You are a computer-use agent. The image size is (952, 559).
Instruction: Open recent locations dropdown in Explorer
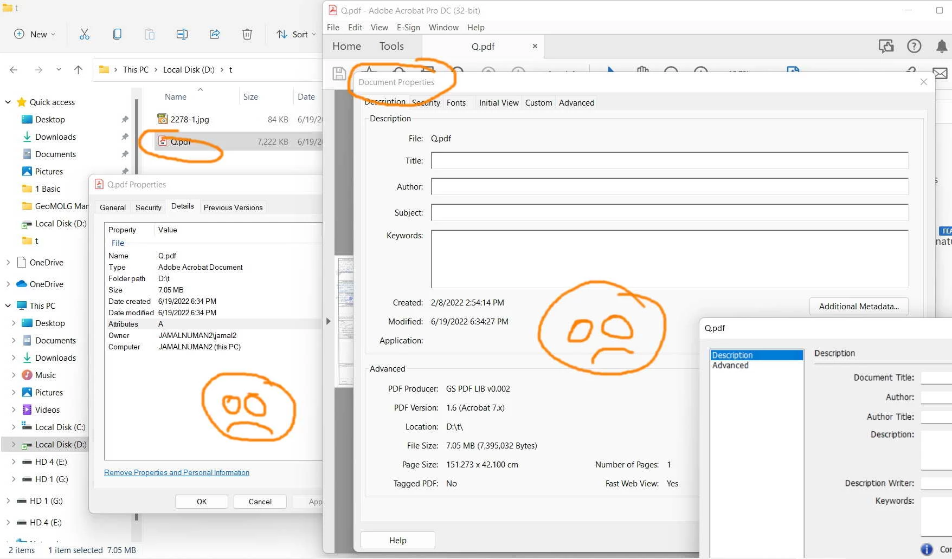(59, 70)
